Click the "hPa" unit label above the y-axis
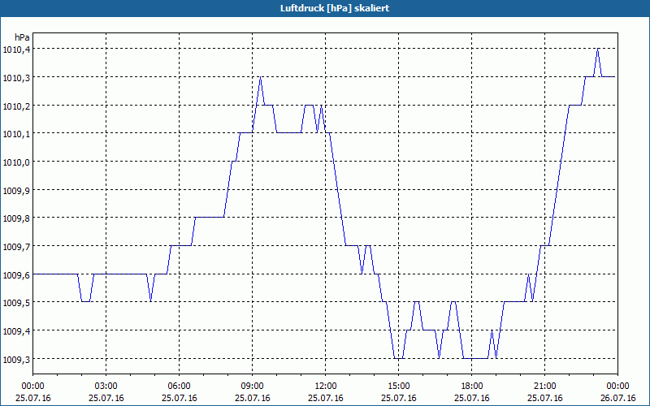 [x=22, y=37]
